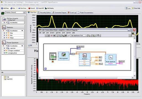The width and height of the screenshot is (142, 99).
Task: Click the Pause button in block diagram toolbar
Action: click(54, 36)
